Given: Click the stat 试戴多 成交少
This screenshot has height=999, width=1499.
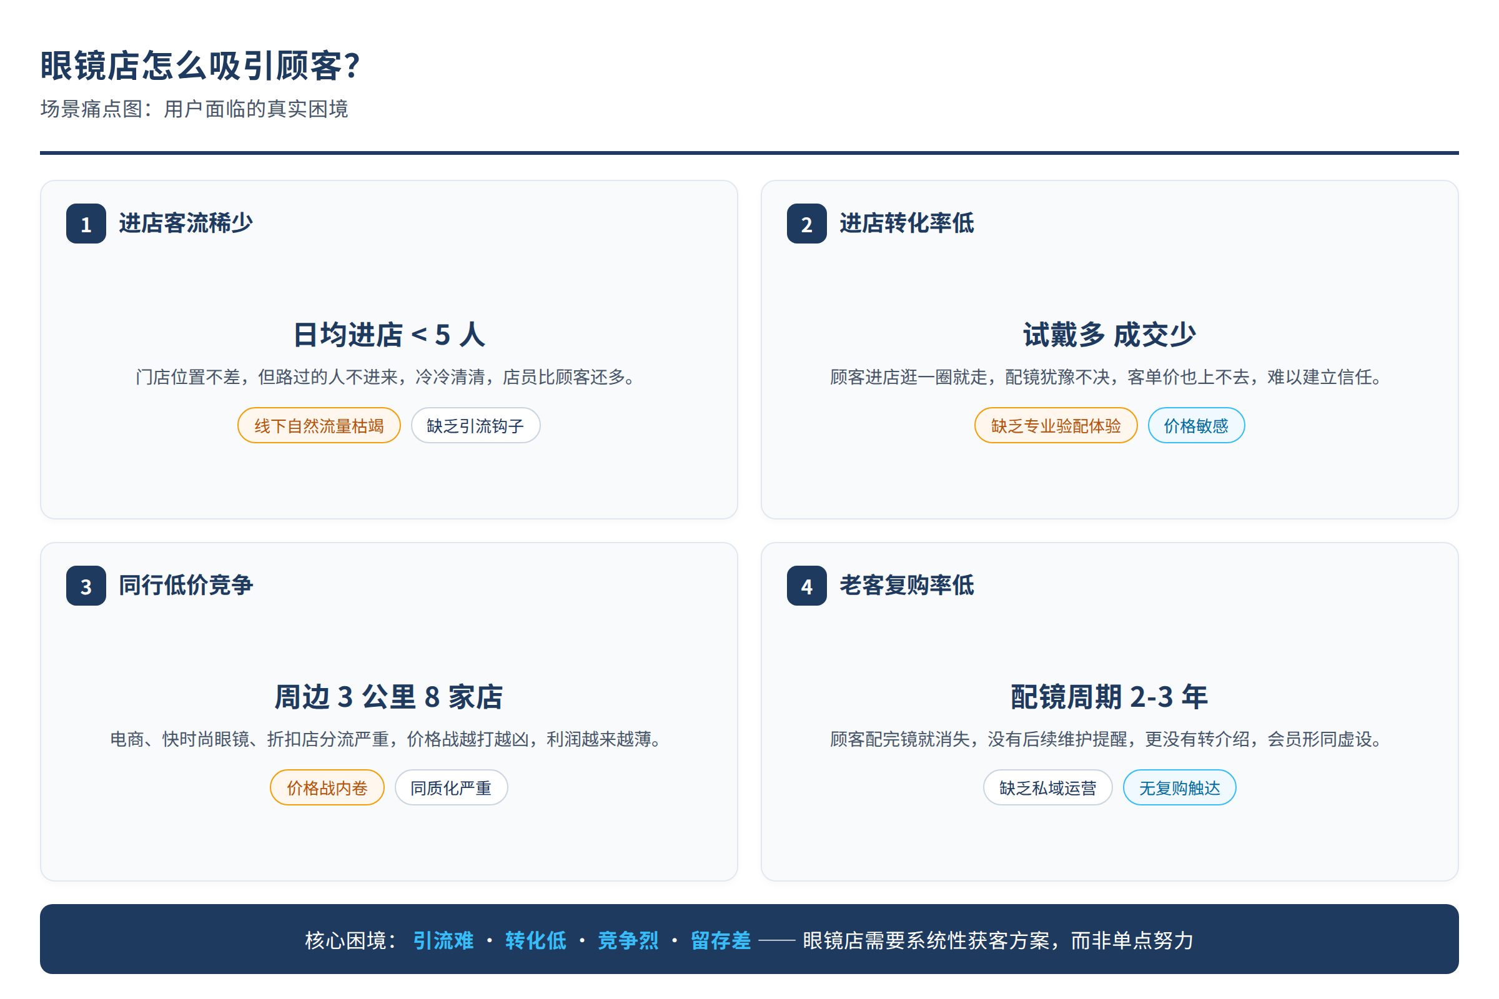Looking at the screenshot, I should point(1110,335).
